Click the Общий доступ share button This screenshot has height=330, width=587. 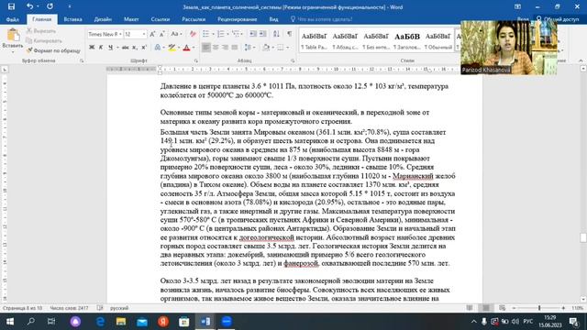(558, 19)
